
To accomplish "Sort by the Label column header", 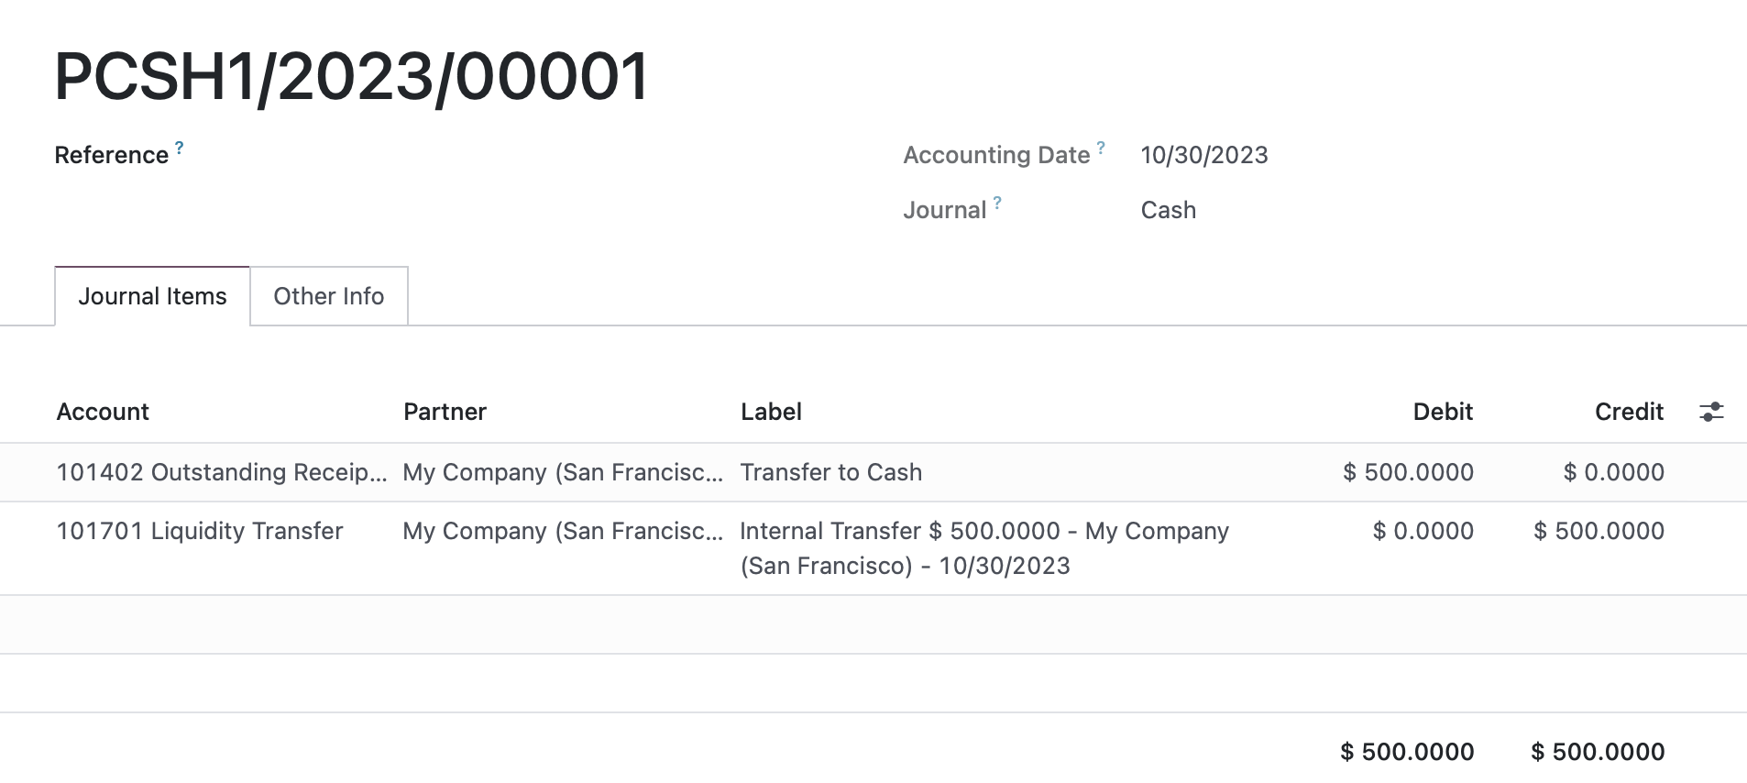I will (771, 412).
